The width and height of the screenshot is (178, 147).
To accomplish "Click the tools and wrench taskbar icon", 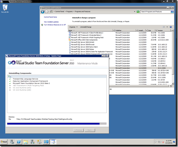I will [x=39, y=142].
